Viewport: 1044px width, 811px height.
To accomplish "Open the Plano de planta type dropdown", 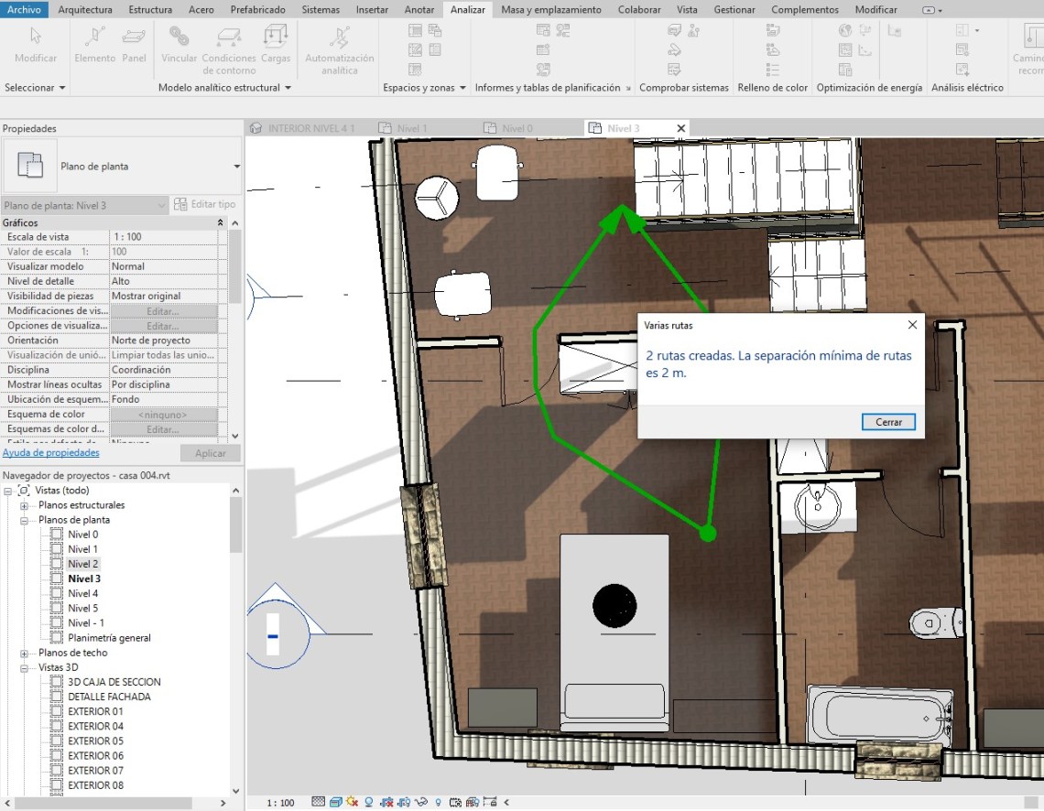I will 236,167.
